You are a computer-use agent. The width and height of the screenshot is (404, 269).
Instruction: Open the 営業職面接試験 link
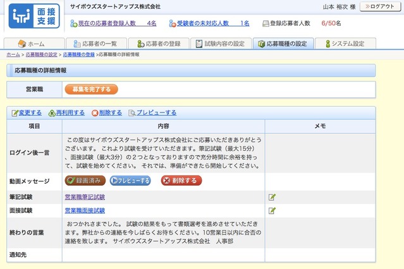point(85,210)
